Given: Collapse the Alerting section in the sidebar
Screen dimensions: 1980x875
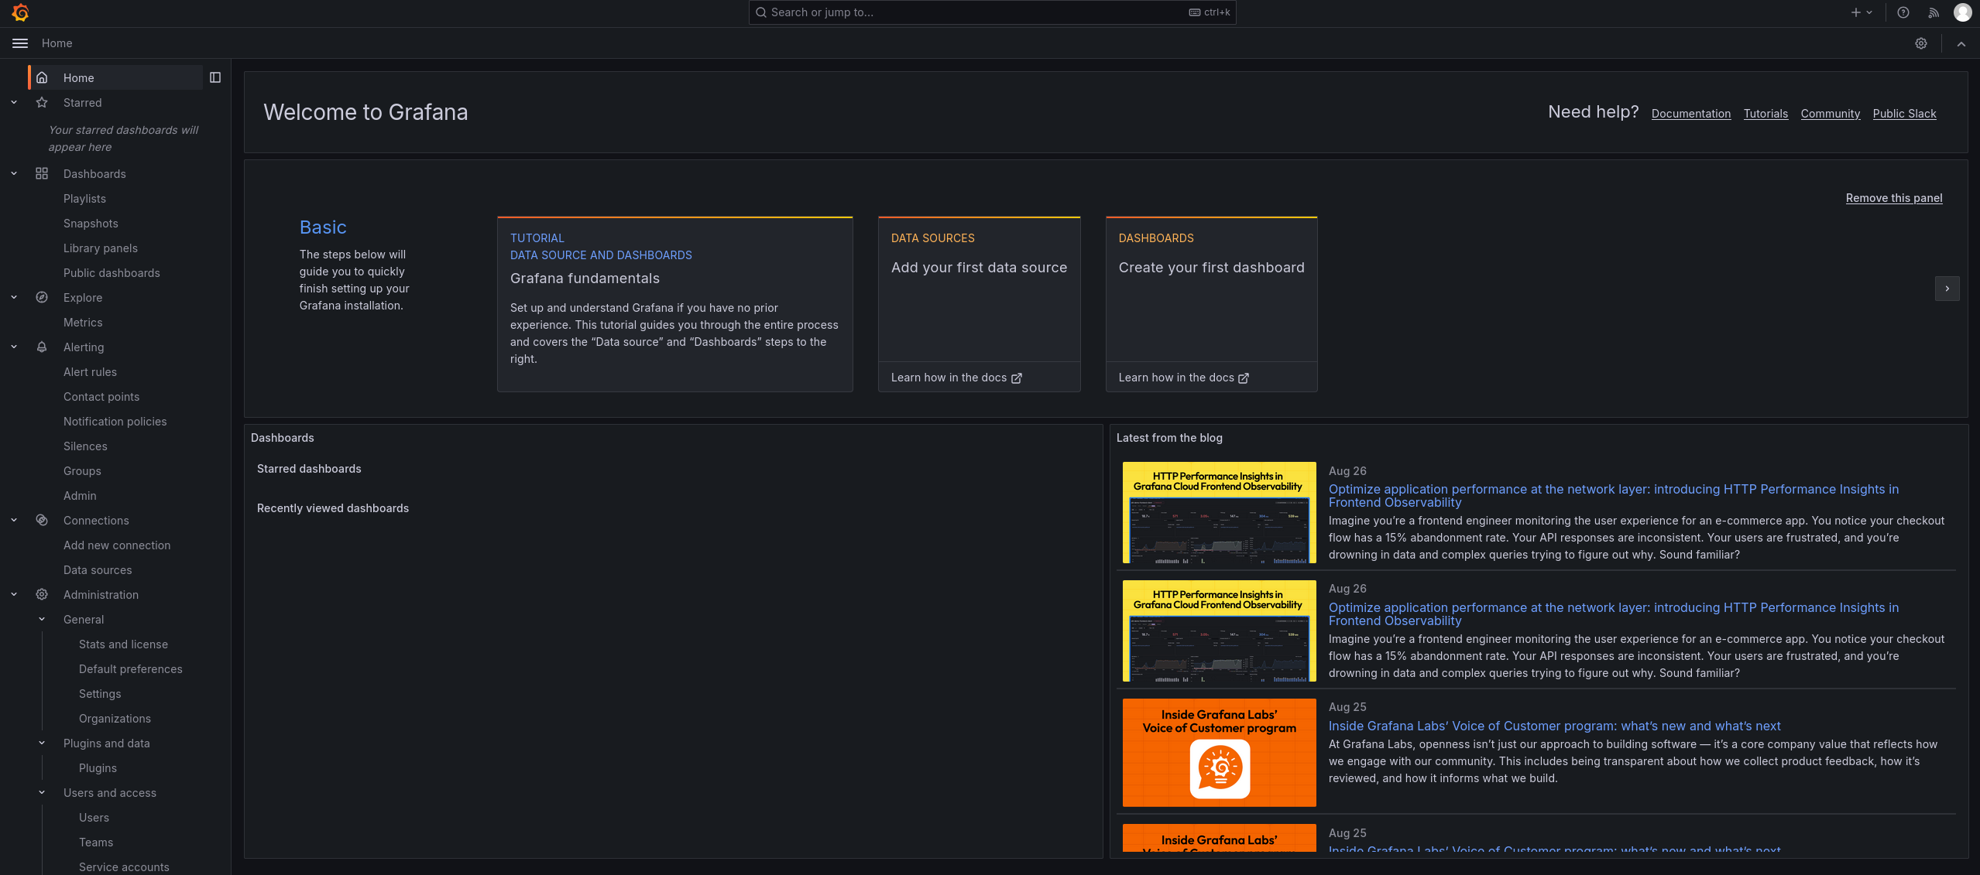Looking at the screenshot, I should 13,347.
